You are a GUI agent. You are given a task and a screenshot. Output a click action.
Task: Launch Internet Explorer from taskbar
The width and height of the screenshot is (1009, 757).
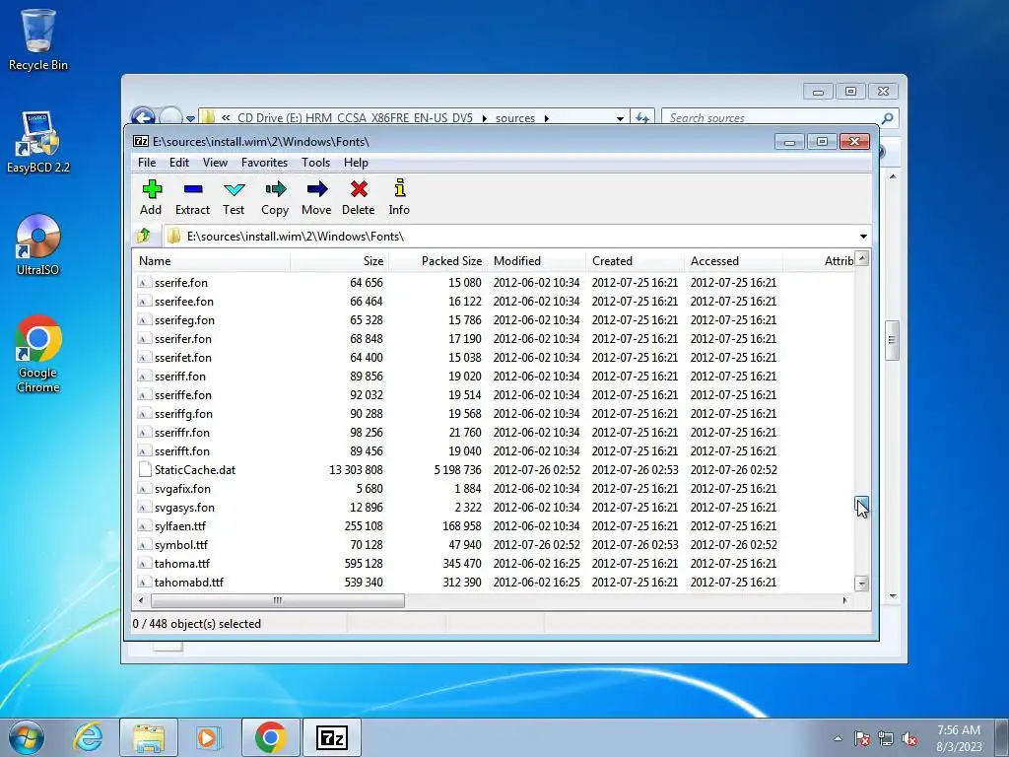89,737
